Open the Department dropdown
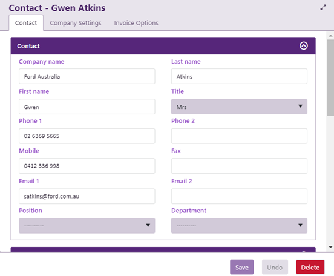Image resolution: width=334 pixels, height=276 pixels. tap(239, 226)
